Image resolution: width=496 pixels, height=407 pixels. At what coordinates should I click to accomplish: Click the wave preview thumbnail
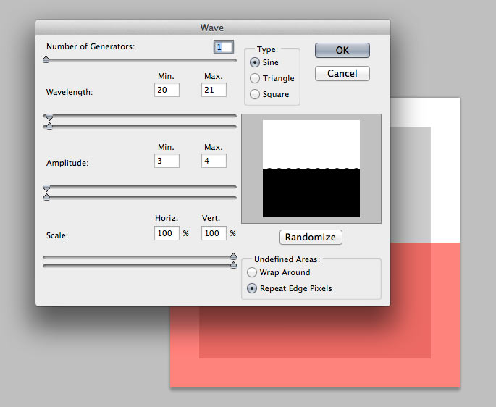[x=311, y=169]
